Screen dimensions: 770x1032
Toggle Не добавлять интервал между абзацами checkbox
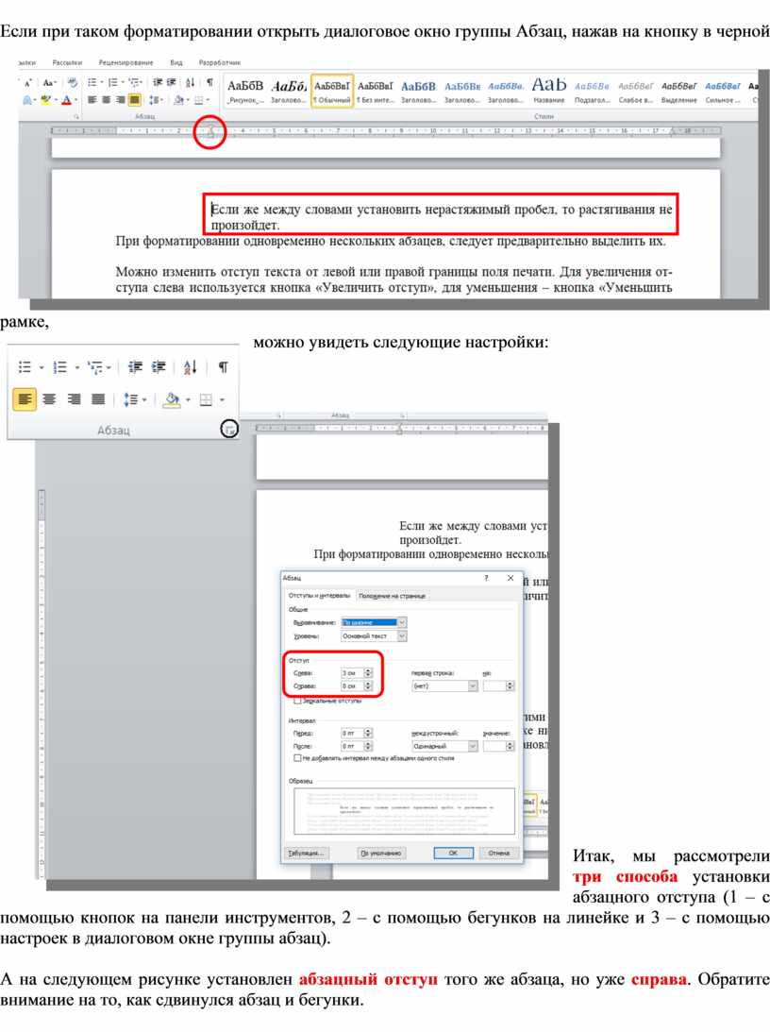298,758
